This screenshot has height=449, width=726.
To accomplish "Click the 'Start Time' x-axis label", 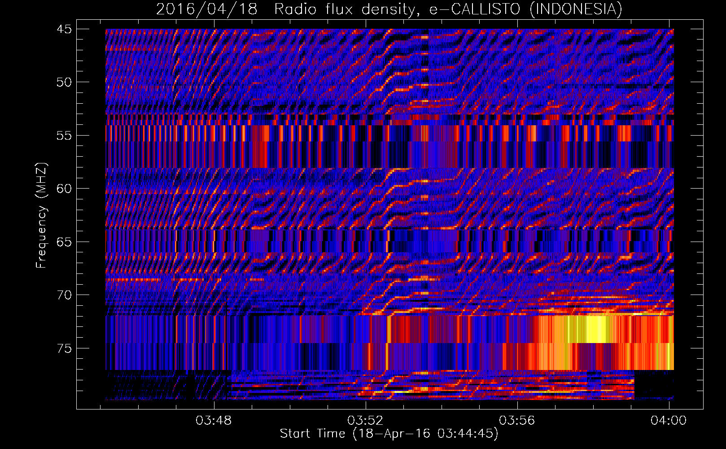I will 389,434.
